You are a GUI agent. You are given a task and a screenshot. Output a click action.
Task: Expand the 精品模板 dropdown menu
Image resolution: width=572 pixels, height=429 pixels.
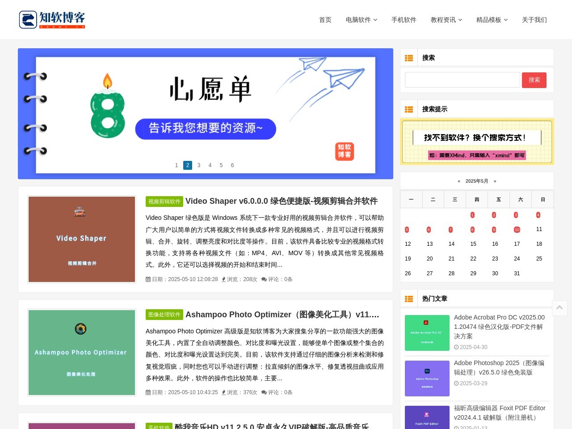[492, 20]
